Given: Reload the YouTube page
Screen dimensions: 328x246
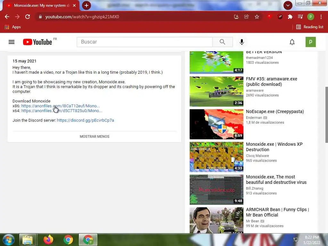Looking at the screenshot, I should (28, 17).
